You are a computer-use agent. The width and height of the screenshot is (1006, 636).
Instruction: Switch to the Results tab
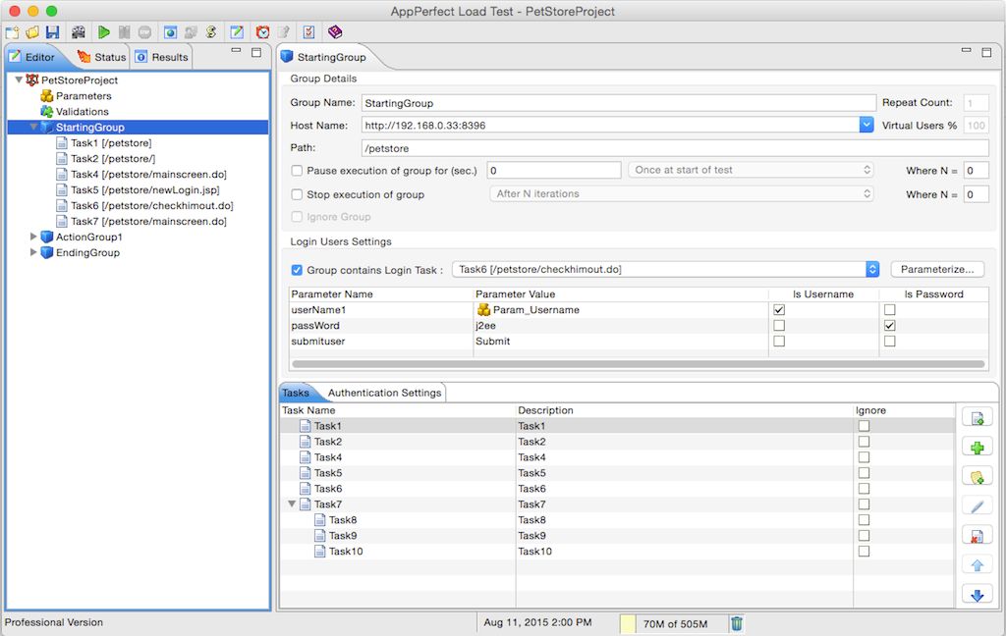click(x=161, y=57)
